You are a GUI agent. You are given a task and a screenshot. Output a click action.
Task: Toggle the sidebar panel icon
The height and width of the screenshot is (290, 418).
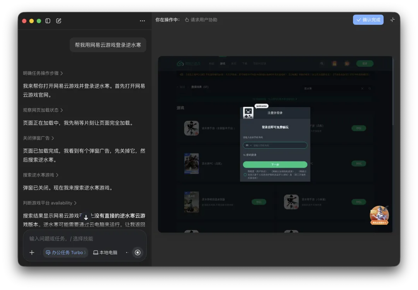[x=48, y=21]
